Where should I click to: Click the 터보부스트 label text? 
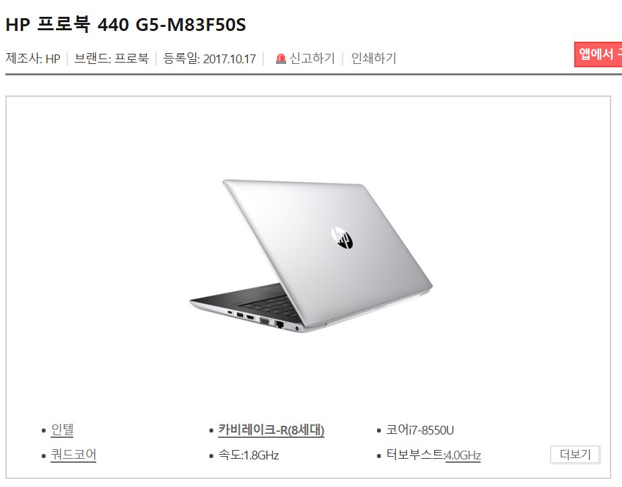[415, 455]
